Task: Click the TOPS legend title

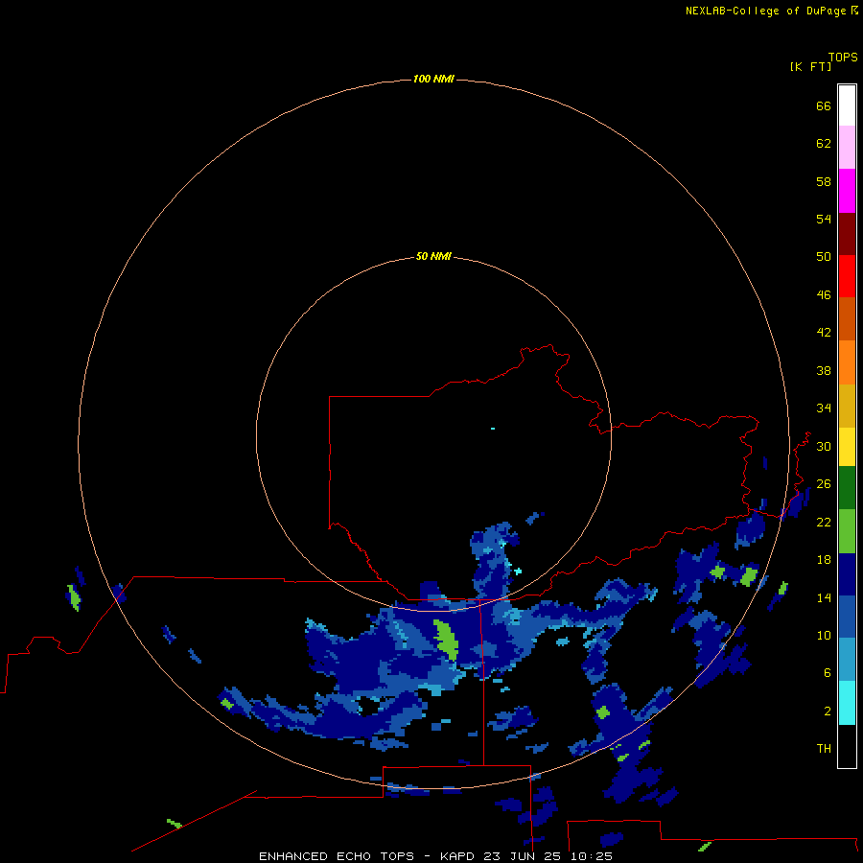Action: click(843, 58)
